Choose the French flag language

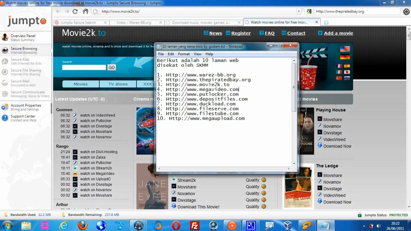[x=339, y=66]
